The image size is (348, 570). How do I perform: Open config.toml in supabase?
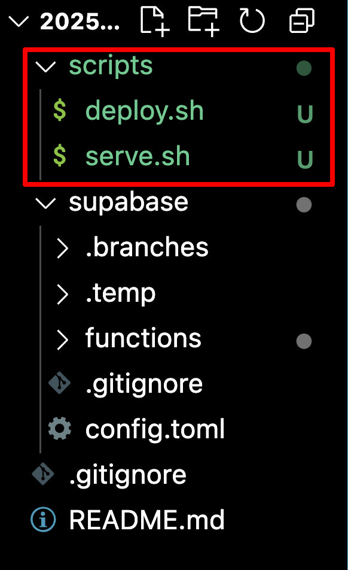(155, 430)
